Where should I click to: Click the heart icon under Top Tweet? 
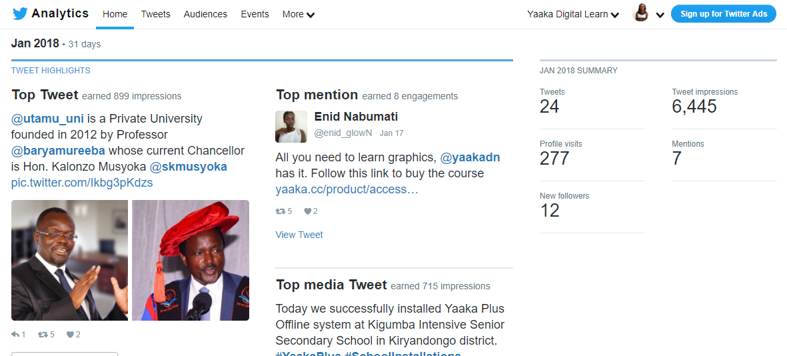click(x=70, y=335)
